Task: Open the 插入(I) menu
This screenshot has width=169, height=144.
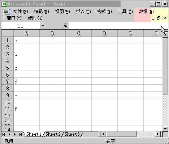Action: 83,12
